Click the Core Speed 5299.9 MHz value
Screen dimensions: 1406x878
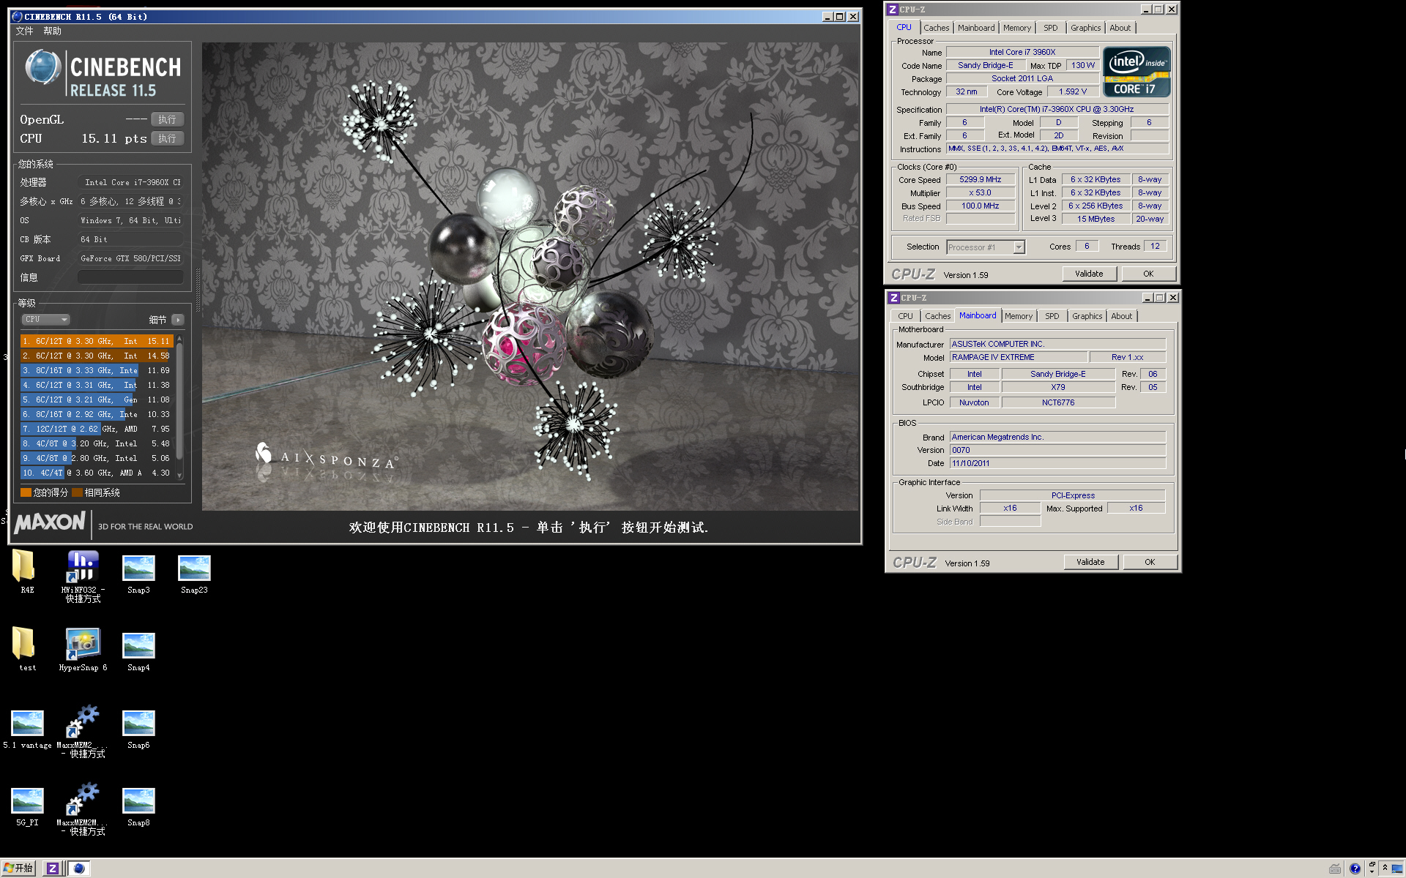pos(981,179)
